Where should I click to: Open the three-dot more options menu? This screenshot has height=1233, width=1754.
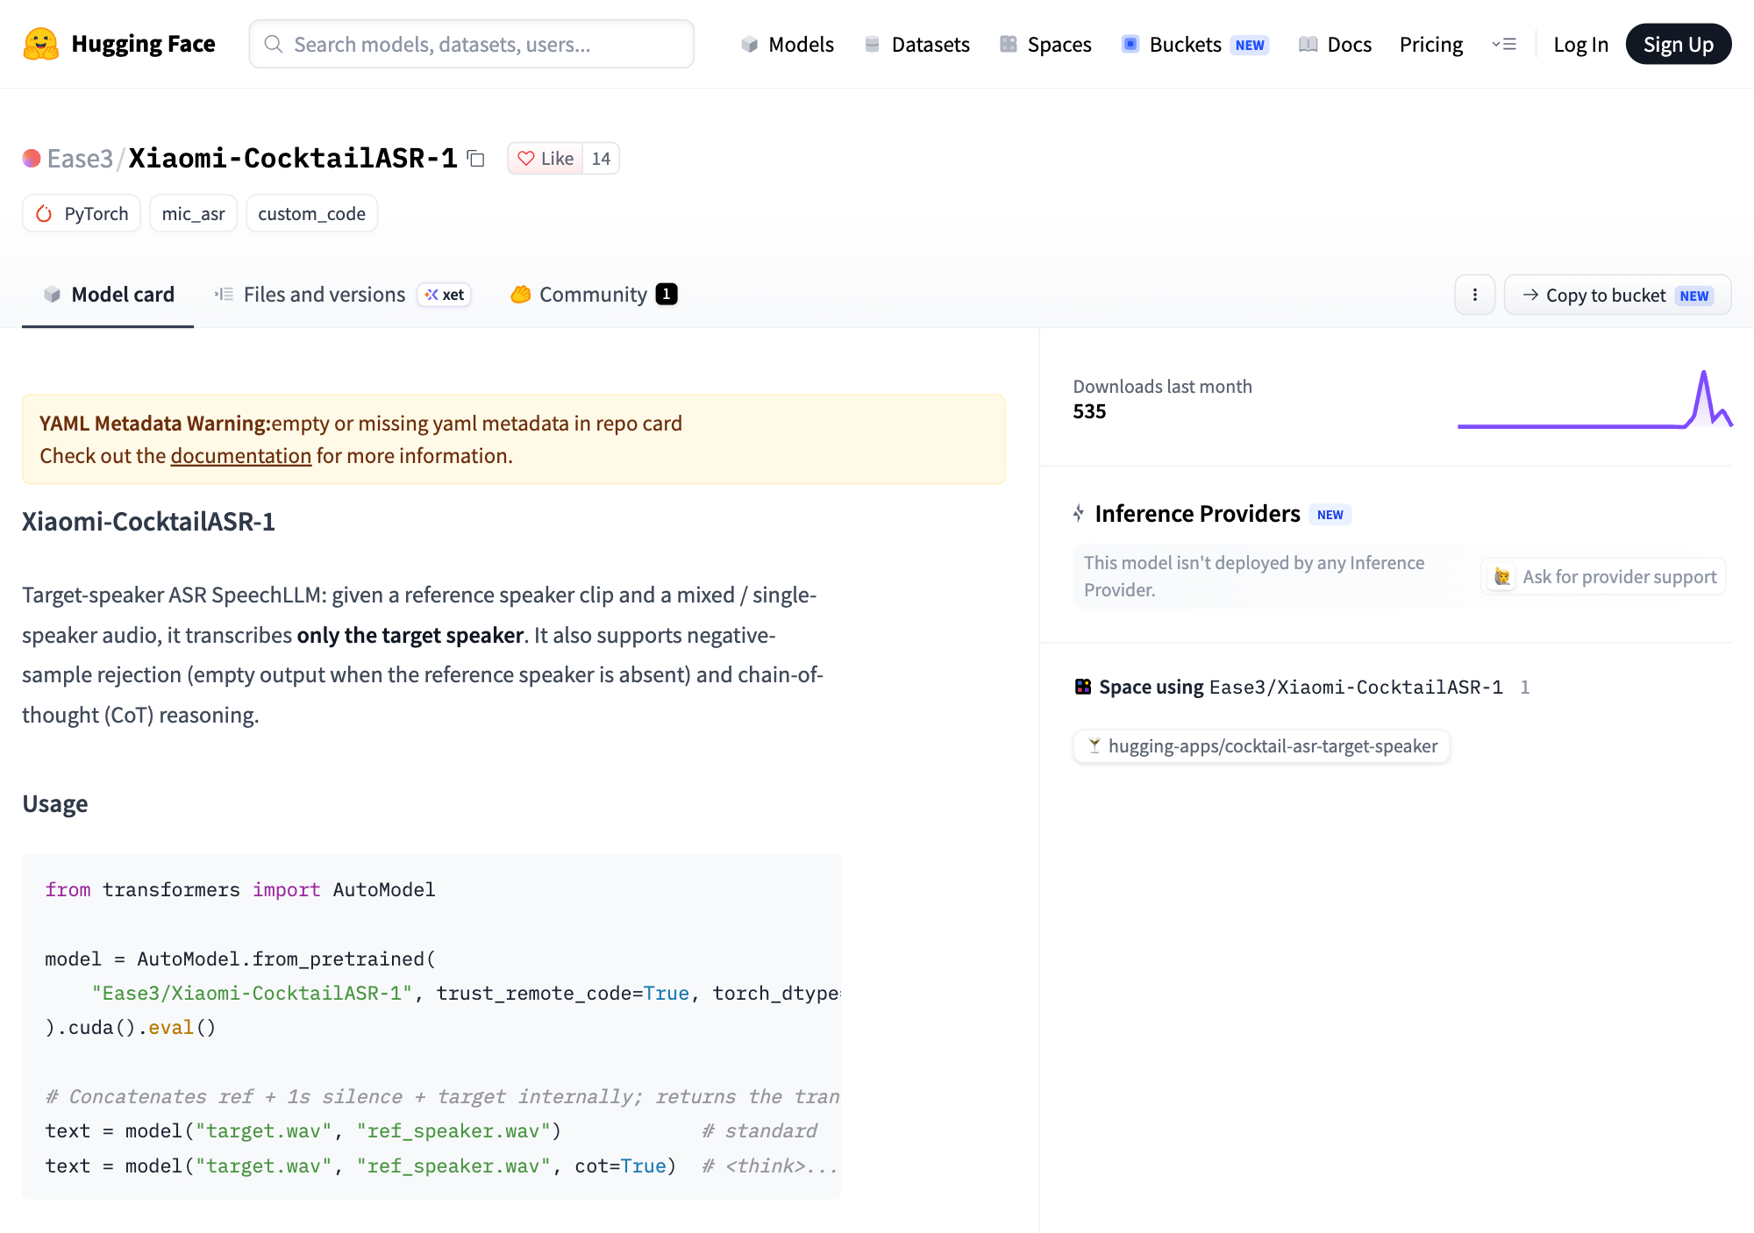pyautogui.click(x=1475, y=295)
